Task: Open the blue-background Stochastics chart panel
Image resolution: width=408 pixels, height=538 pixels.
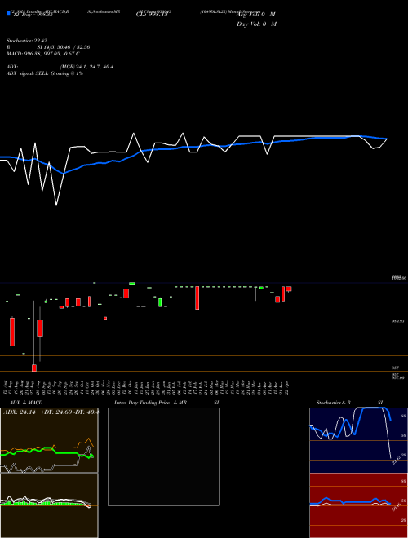Action: point(358,440)
